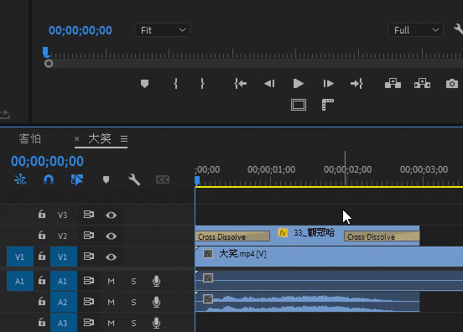Enable voice-over record on A1
Image resolution: width=463 pixels, height=332 pixels.
click(157, 281)
